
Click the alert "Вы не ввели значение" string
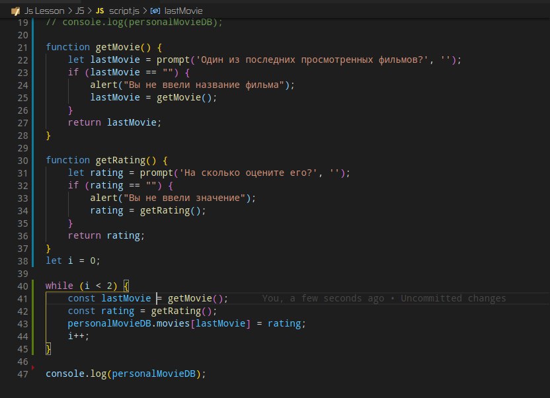pyautogui.click(x=184, y=198)
